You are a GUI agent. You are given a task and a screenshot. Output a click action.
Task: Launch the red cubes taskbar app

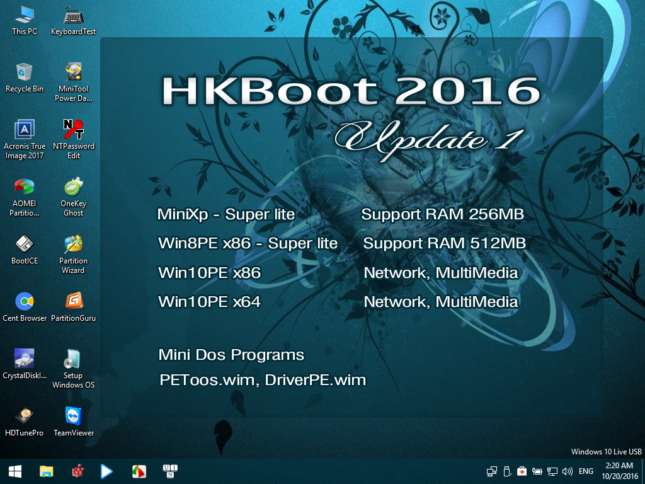pos(77,471)
